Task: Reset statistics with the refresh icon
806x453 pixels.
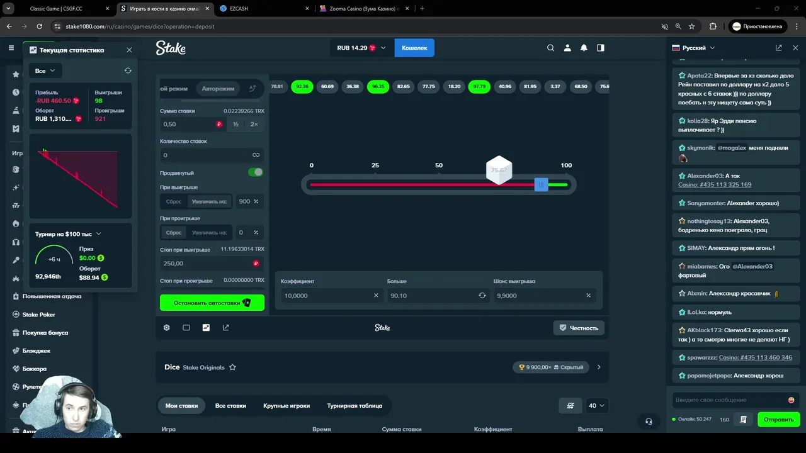Action: click(128, 70)
